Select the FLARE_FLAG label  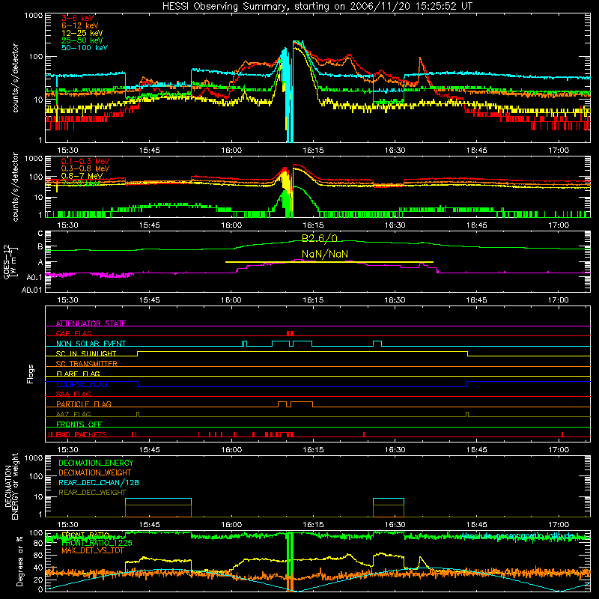tap(78, 374)
